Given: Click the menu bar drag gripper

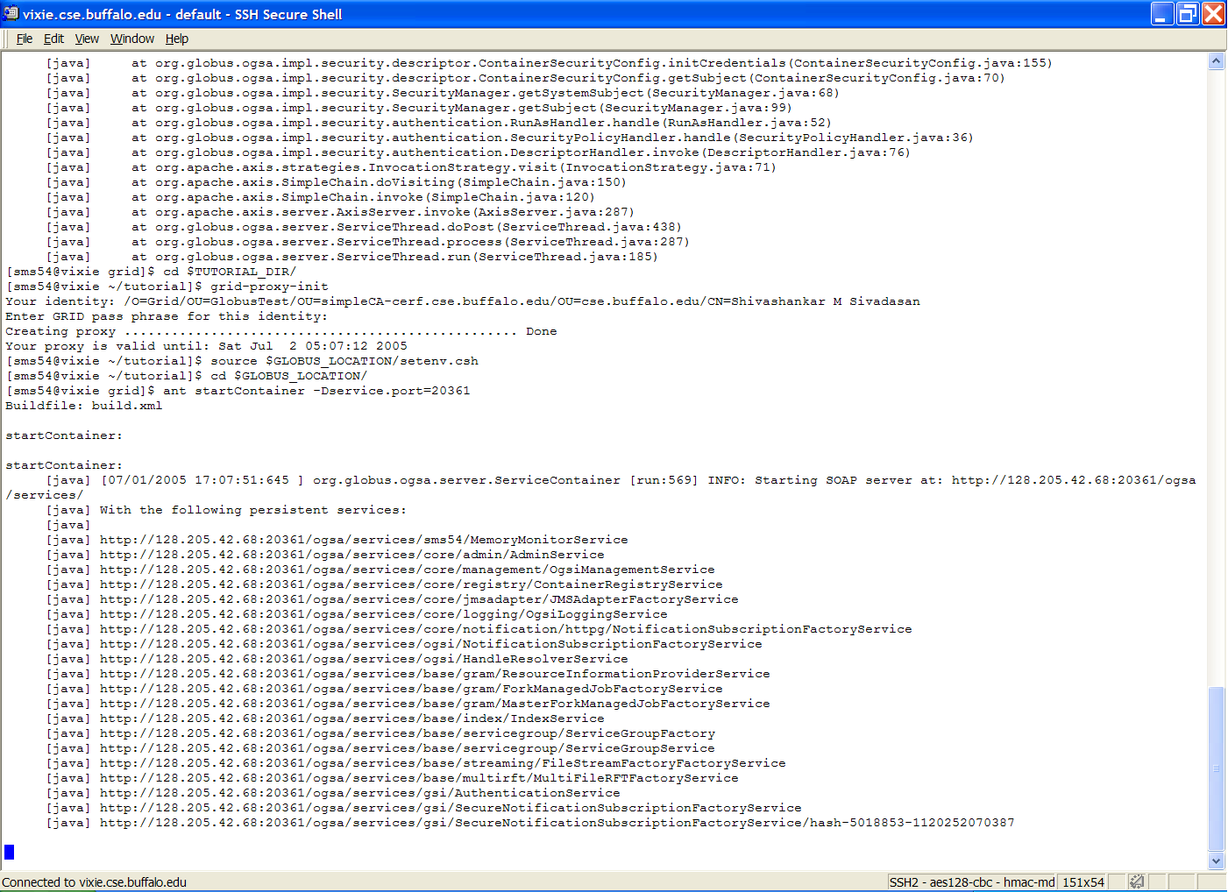Looking at the screenshot, I should coord(7,39).
